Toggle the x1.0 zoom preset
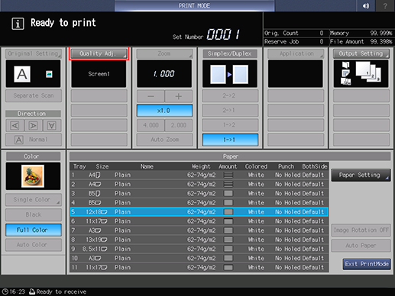395x296 pixels. (x=164, y=111)
